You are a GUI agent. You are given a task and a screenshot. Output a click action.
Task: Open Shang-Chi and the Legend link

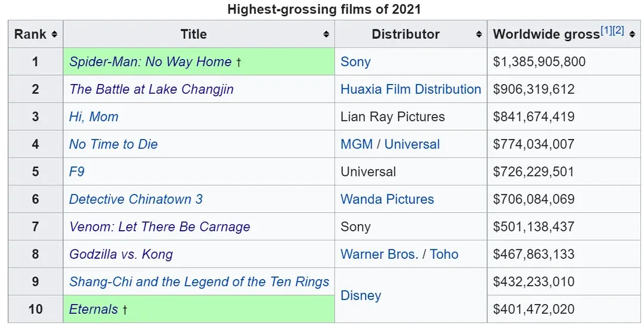click(x=199, y=281)
